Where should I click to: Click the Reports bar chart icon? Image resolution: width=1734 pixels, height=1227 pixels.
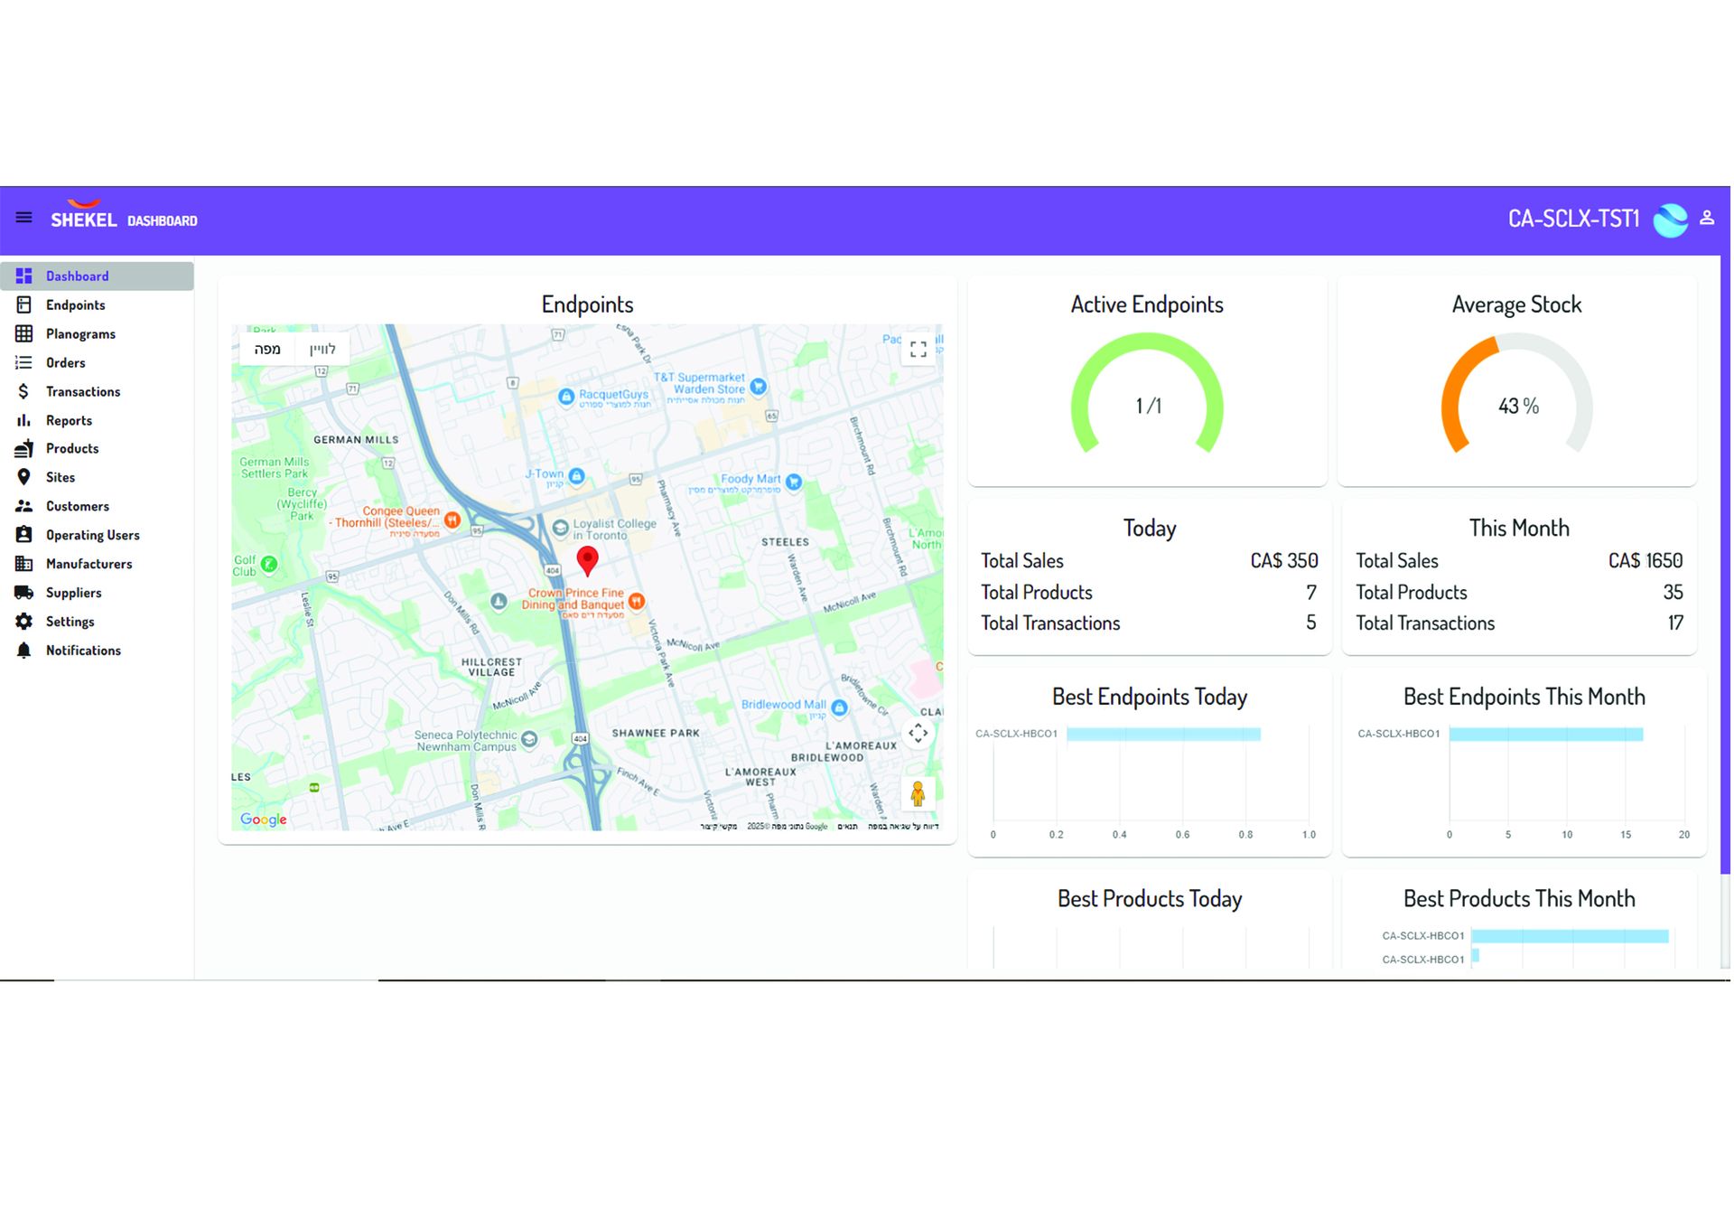coord(24,421)
